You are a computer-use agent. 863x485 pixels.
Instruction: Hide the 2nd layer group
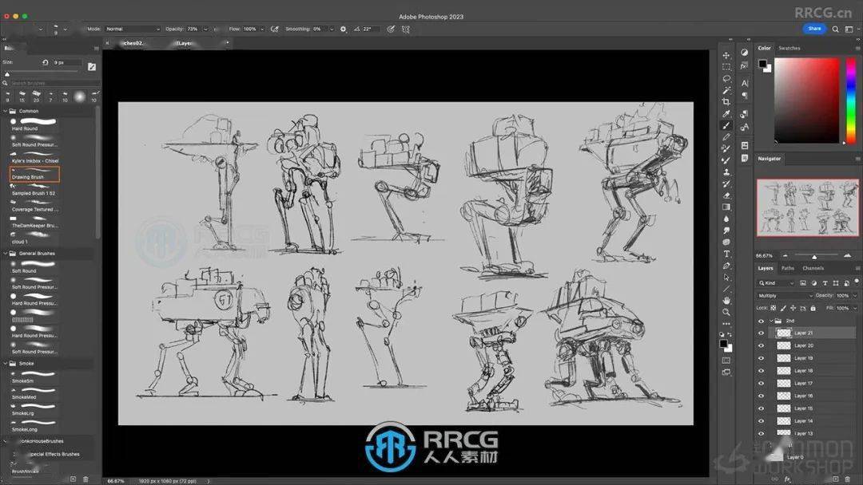tap(761, 321)
